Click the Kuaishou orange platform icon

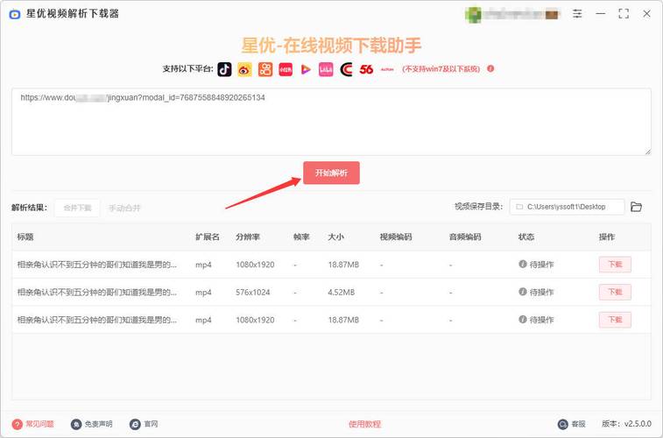coord(265,69)
